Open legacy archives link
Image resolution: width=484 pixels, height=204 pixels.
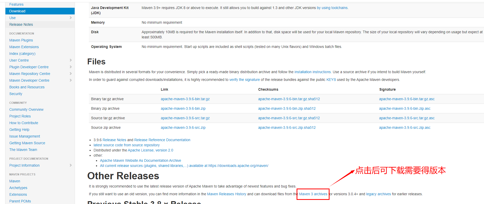pos(378,194)
